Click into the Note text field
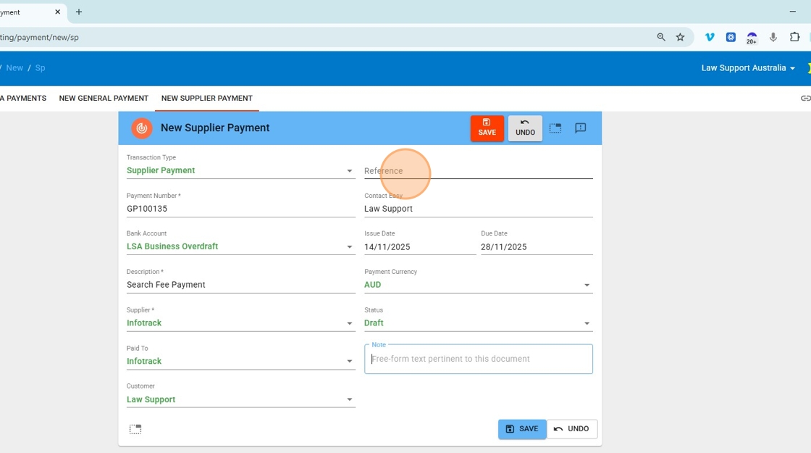 pos(478,360)
